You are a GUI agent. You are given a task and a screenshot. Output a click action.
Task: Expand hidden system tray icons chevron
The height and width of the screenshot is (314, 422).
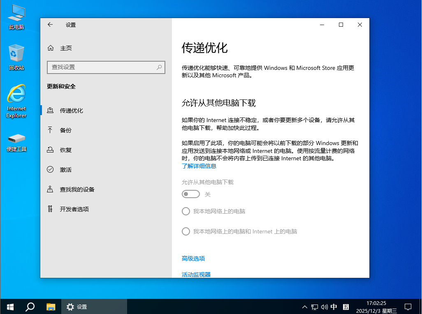[304, 307]
